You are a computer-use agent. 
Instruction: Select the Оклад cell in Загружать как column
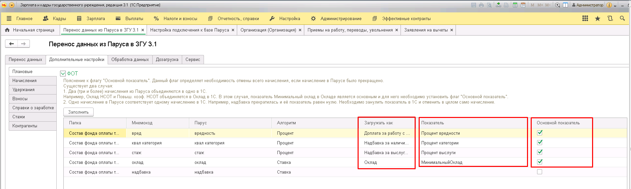pyautogui.click(x=370, y=162)
